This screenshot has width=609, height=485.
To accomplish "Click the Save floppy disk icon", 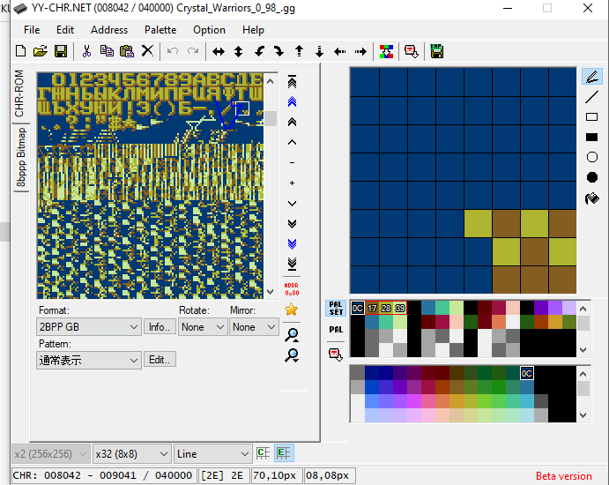I will click(x=61, y=51).
